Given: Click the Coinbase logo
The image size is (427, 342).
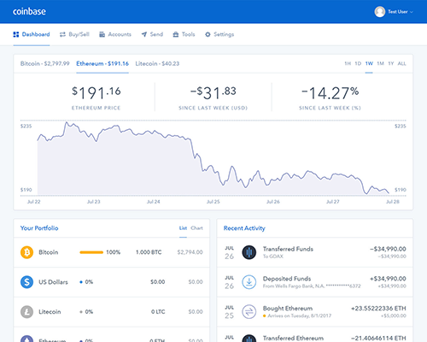Looking at the screenshot, I should tap(29, 11).
